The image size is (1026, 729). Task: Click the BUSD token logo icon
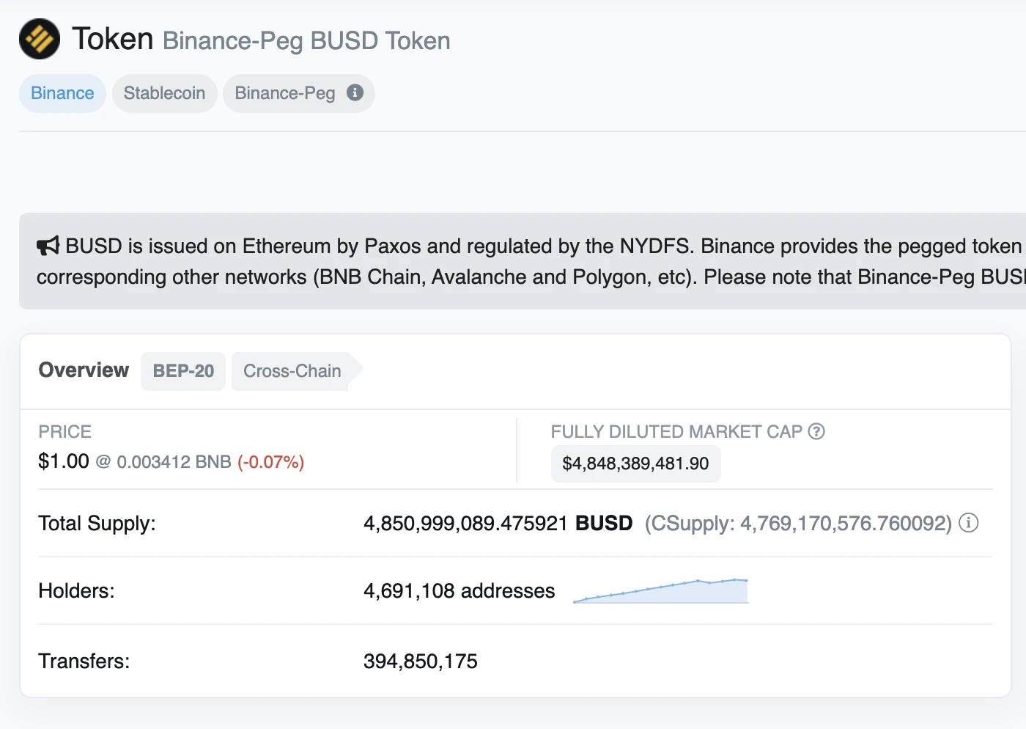point(40,39)
